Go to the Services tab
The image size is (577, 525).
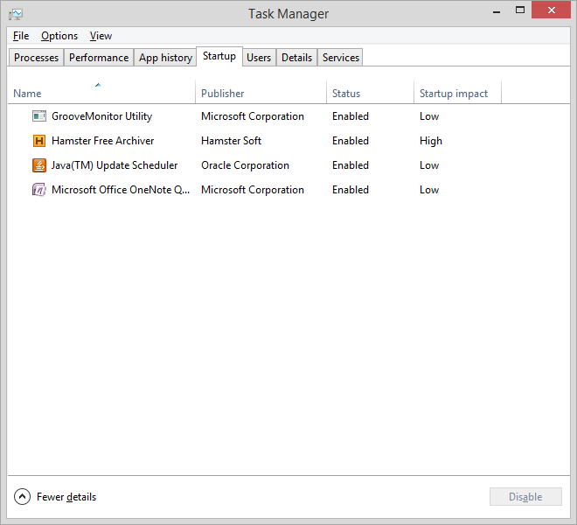pos(340,58)
